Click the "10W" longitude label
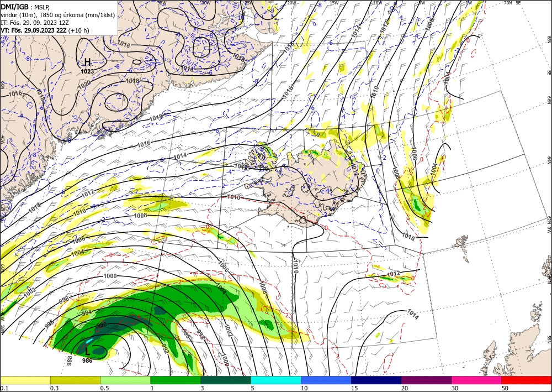This screenshot has height=392, width=552. [x=378, y=3]
